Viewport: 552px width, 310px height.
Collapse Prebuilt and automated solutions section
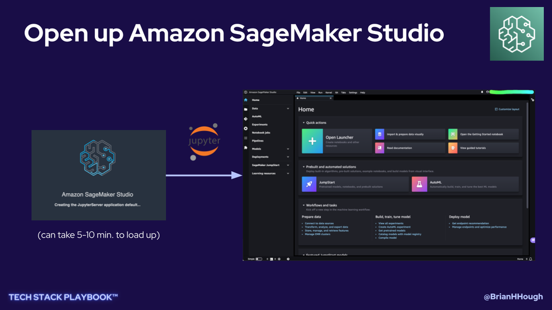coord(304,167)
